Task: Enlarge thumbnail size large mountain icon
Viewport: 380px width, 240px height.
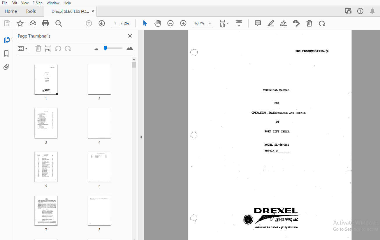Action: [130, 48]
